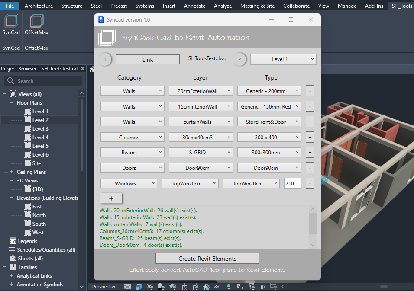The image size is (414, 291).
Task: Click Create Revit Elements button
Action: pyautogui.click(x=207, y=259)
